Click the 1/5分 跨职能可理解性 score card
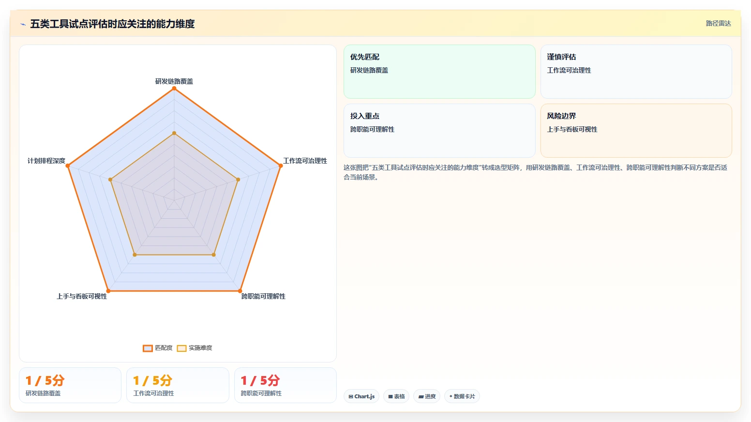This screenshot has height=422, width=751. tap(285, 385)
